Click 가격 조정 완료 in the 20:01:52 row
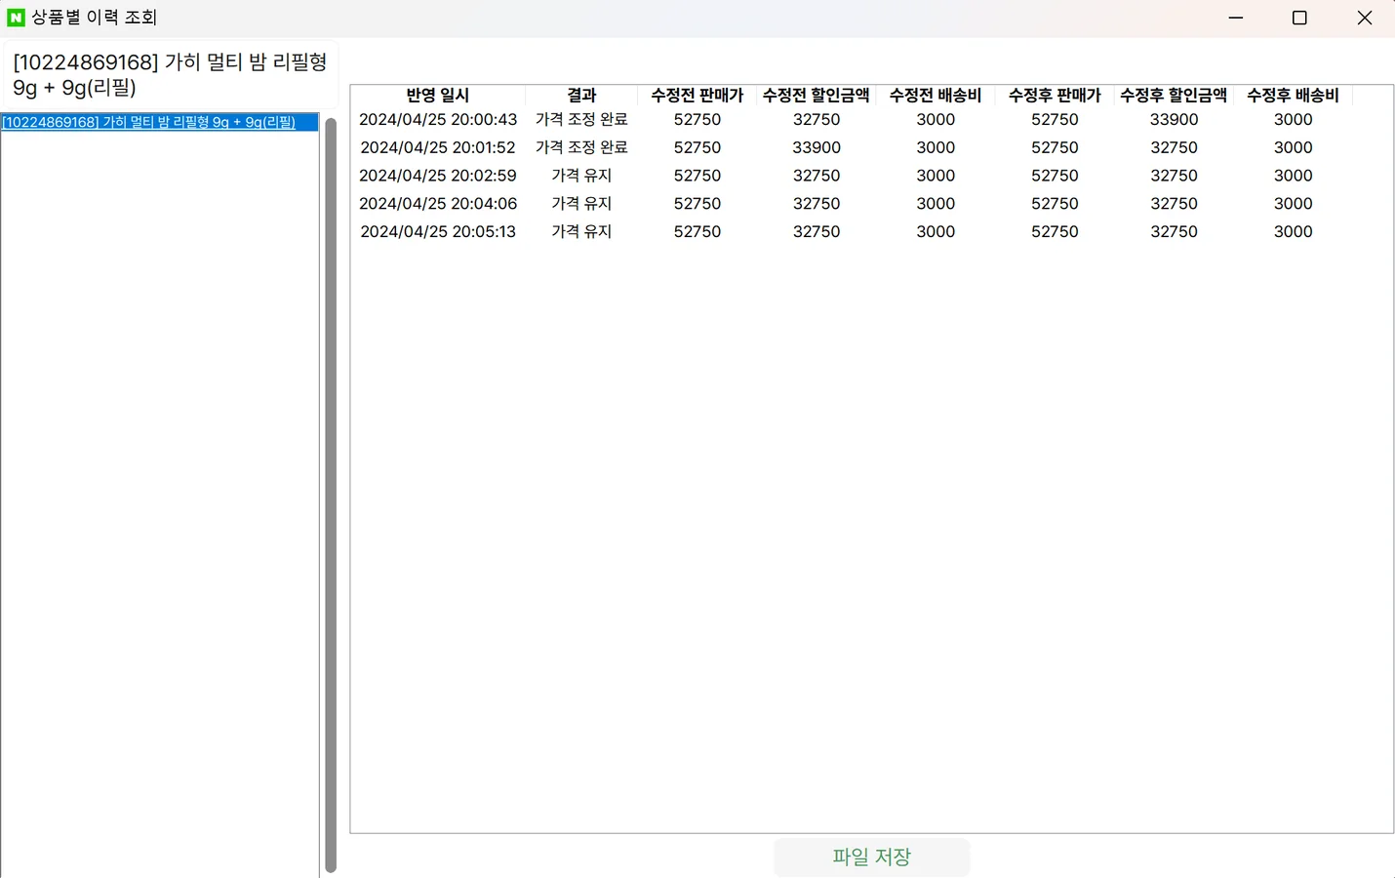The width and height of the screenshot is (1395, 878). pos(581,147)
